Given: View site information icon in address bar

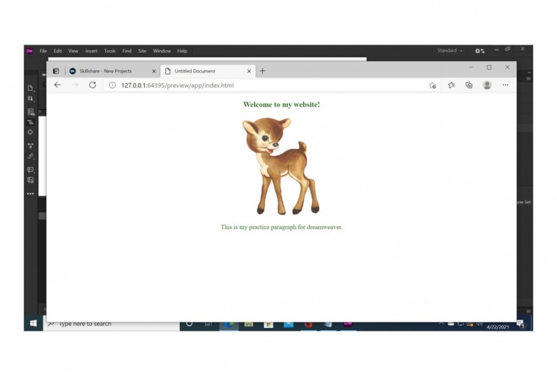Looking at the screenshot, I should click(112, 86).
